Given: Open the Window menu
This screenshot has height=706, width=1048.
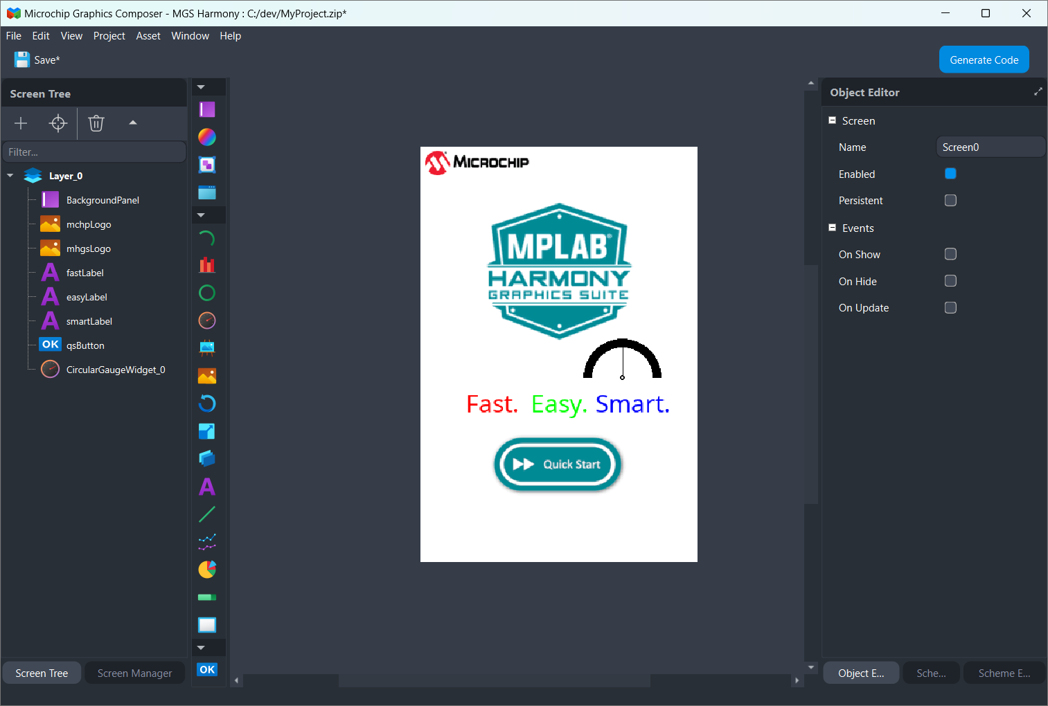Looking at the screenshot, I should pos(190,36).
